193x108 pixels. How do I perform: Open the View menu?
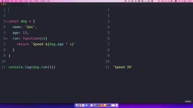31,1
